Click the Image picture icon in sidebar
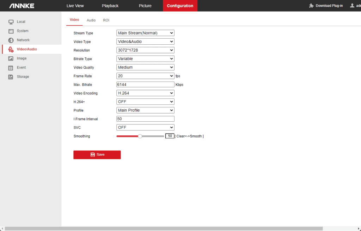The width and height of the screenshot is (361, 231). coord(11,58)
